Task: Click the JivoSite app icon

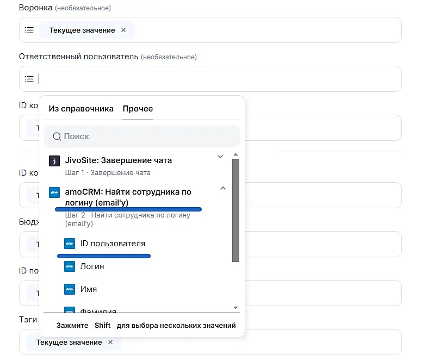Action: click(54, 161)
